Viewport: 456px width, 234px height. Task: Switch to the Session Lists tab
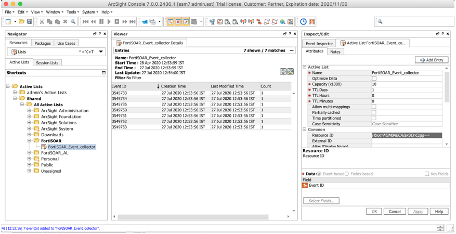[47, 62]
